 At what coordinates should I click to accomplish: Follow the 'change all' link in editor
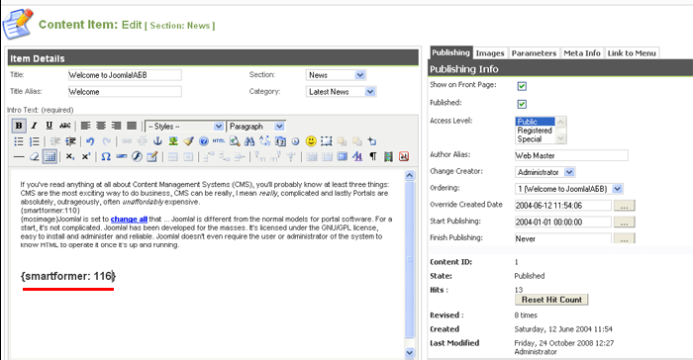129,220
